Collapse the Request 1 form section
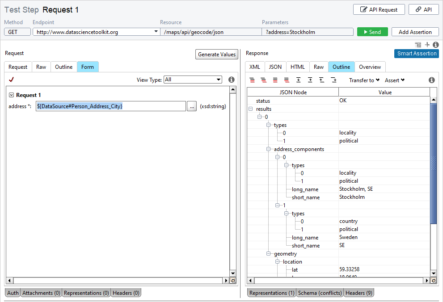The width and height of the screenshot is (443, 302). tap(11, 95)
